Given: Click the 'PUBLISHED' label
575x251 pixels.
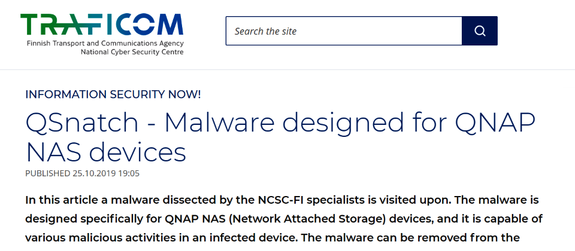Looking at the screenshot, I should [48, 173].
